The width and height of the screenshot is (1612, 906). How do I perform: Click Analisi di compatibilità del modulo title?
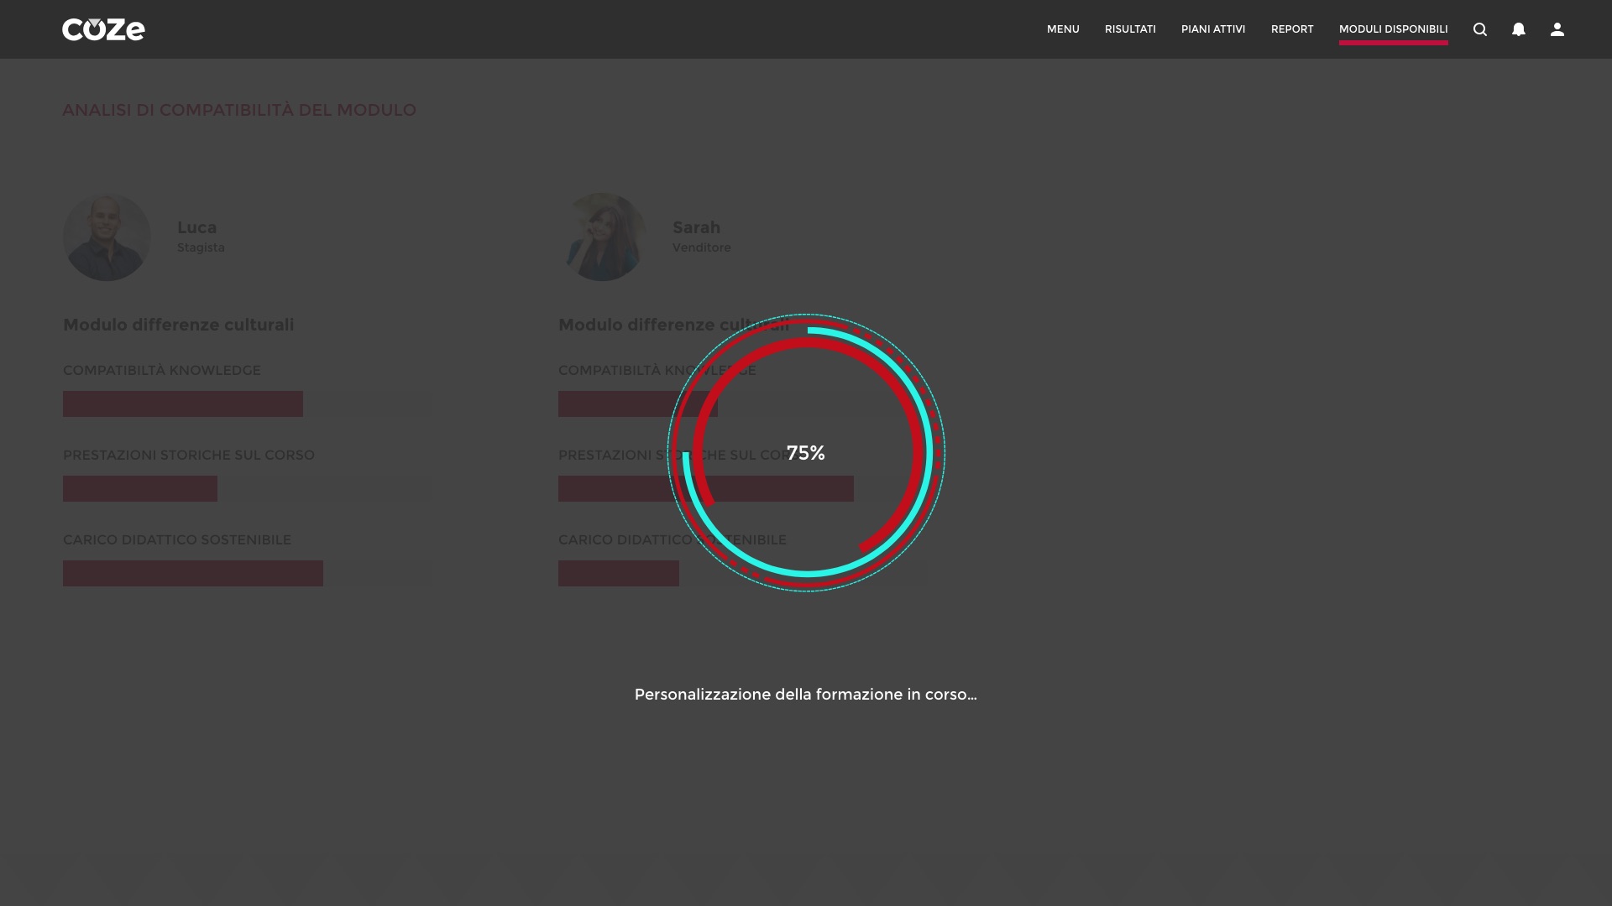[x=239, y=110]
